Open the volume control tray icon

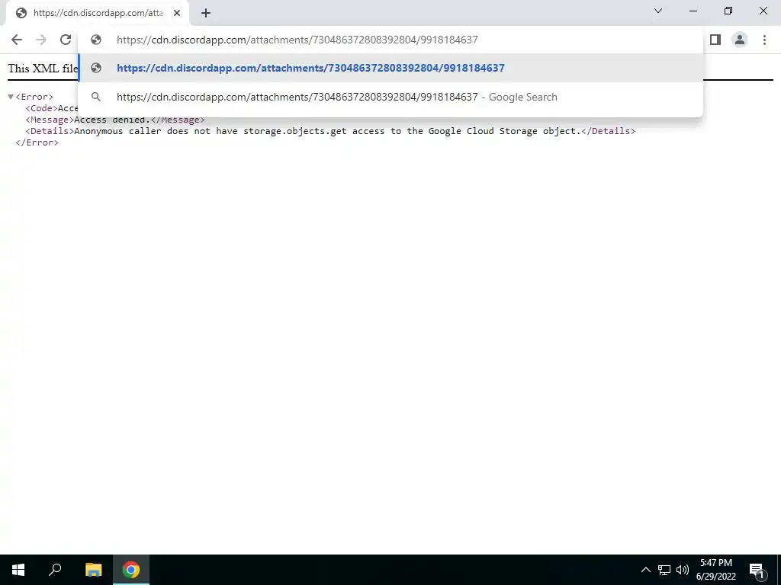[x=683, y=570]
